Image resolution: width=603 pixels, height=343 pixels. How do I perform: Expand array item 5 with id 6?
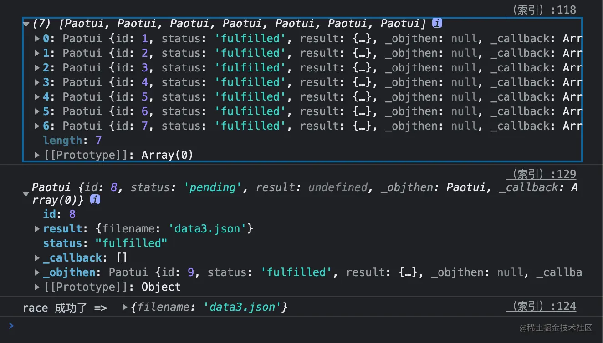37,111
